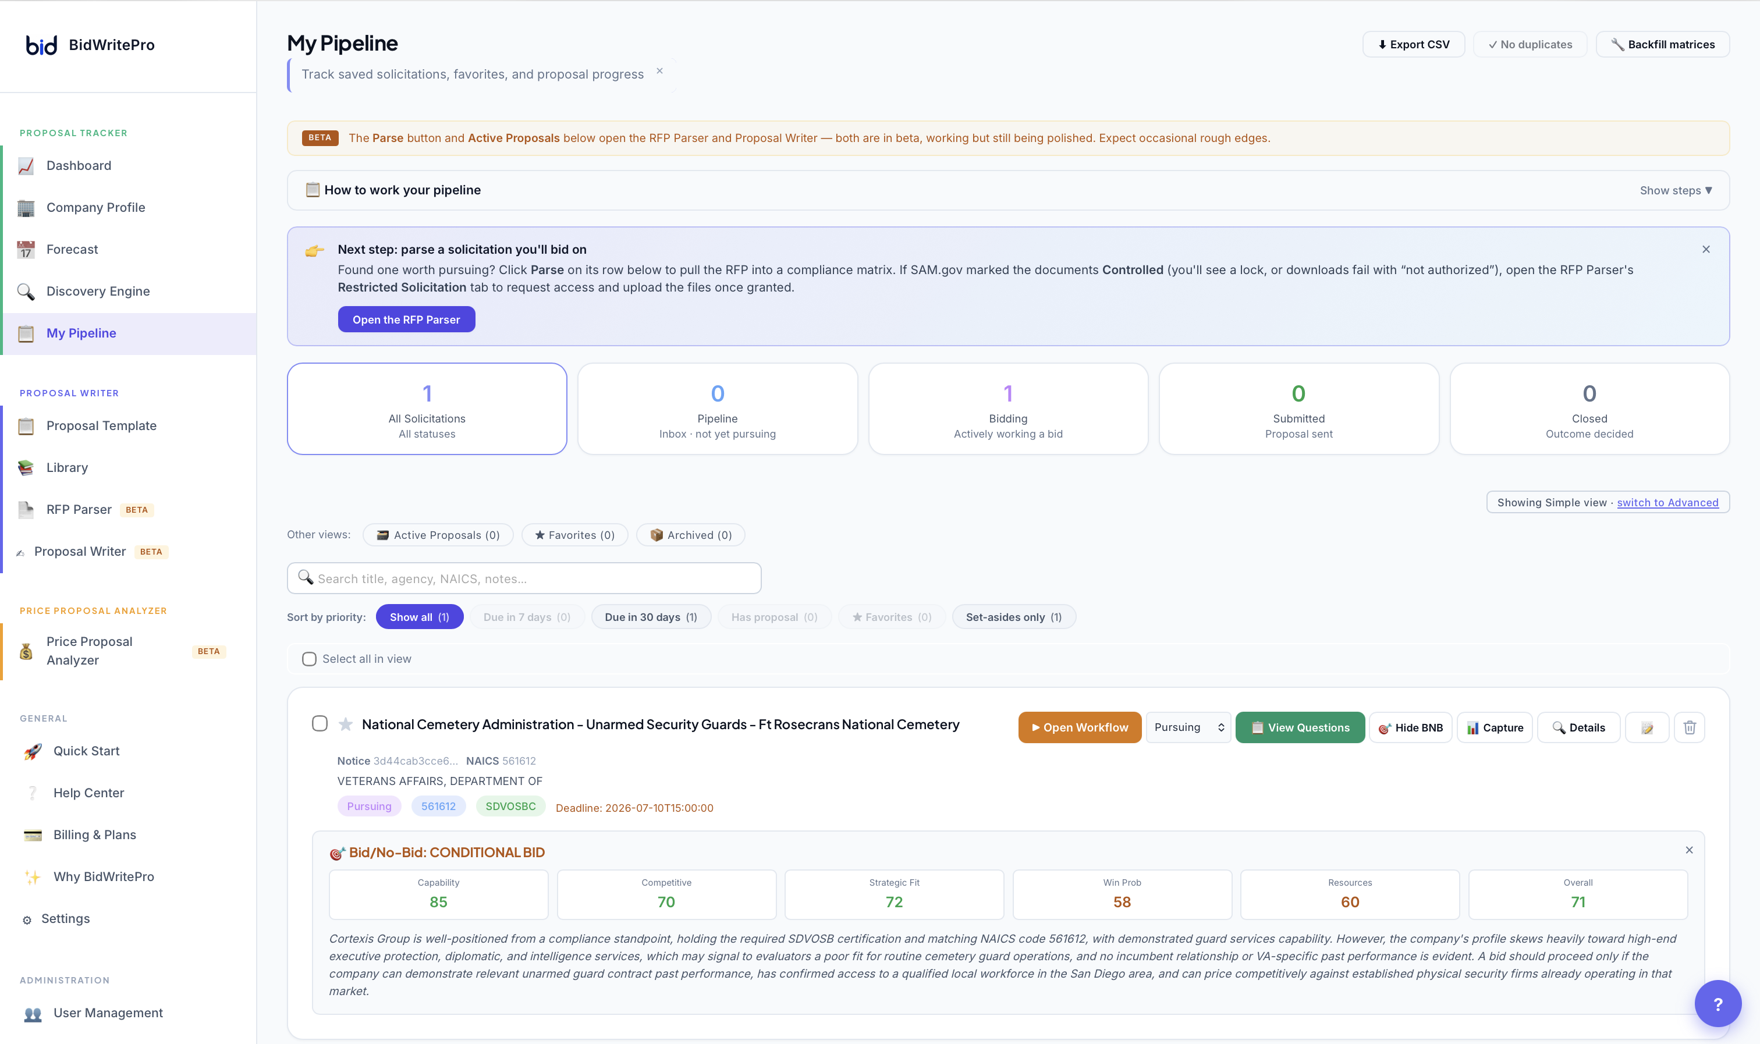
Task: Open Archived view
Action: [x=691, y=535]
